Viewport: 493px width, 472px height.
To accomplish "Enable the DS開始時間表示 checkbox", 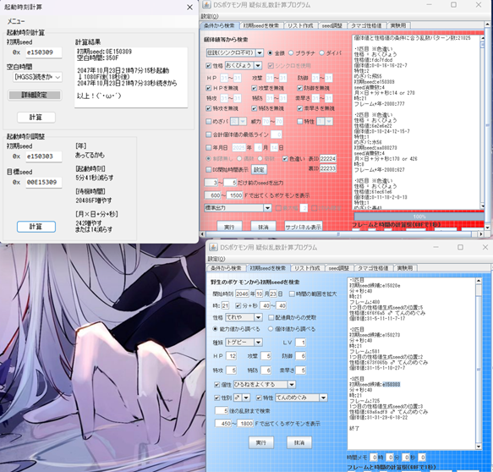I will [x=208, y=170].
